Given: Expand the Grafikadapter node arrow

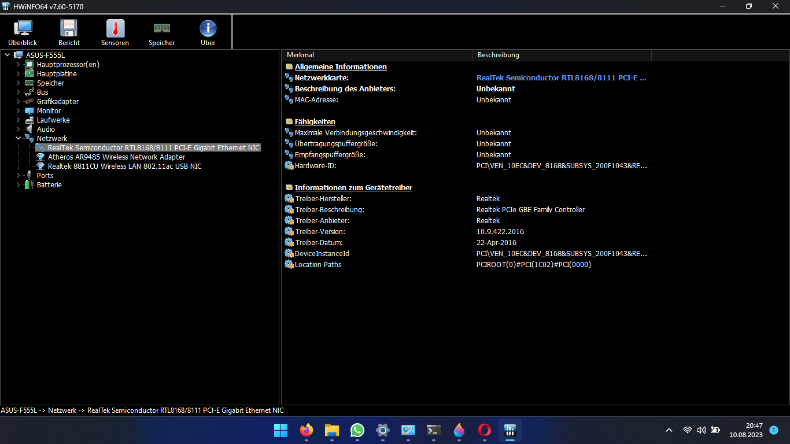Looking at the screenshot, I should (x=18, y=101).
